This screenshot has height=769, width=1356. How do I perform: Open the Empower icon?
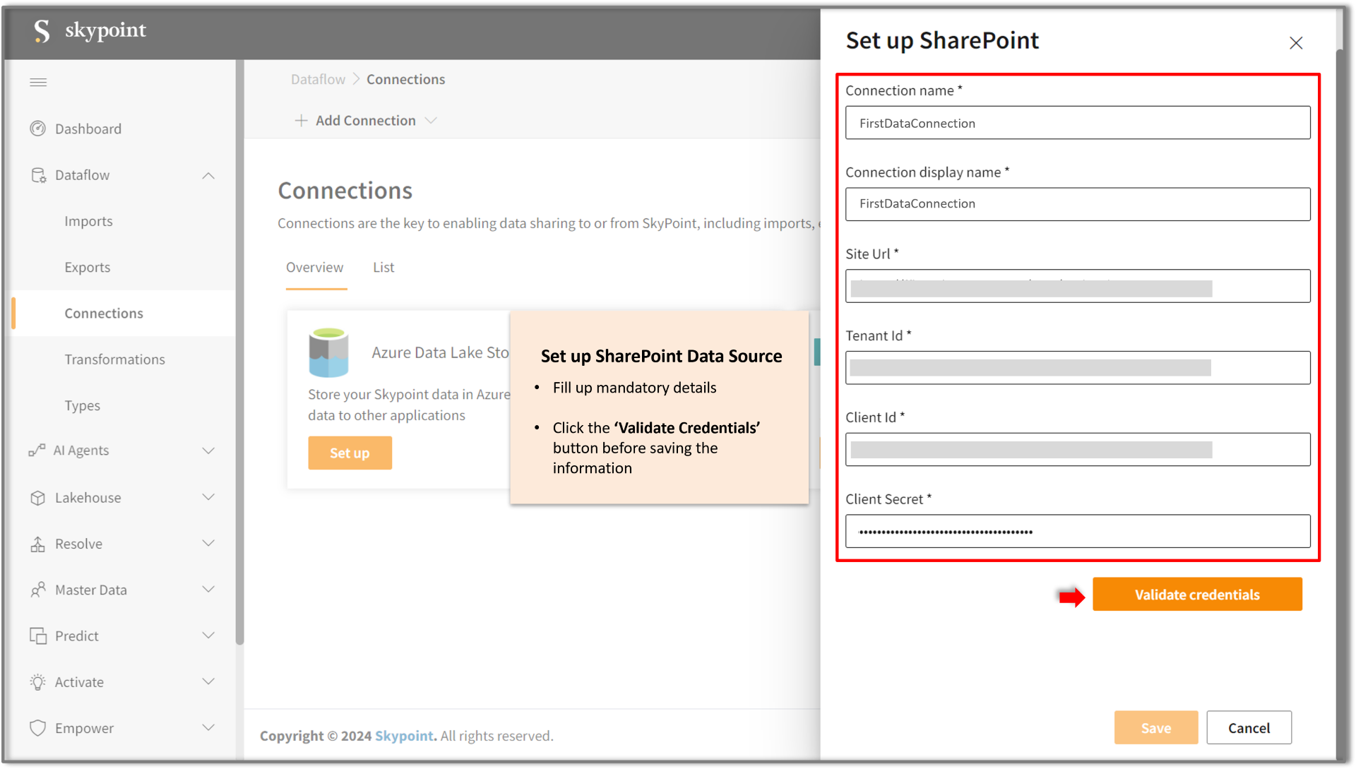pos(38,727)
